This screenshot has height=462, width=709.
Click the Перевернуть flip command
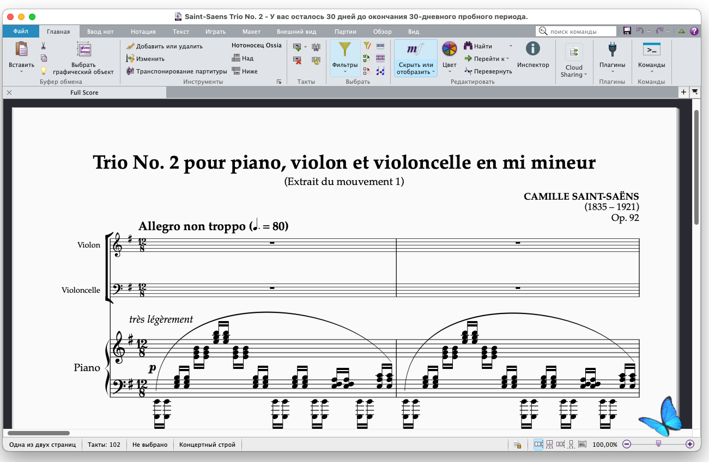pos(488,71)
